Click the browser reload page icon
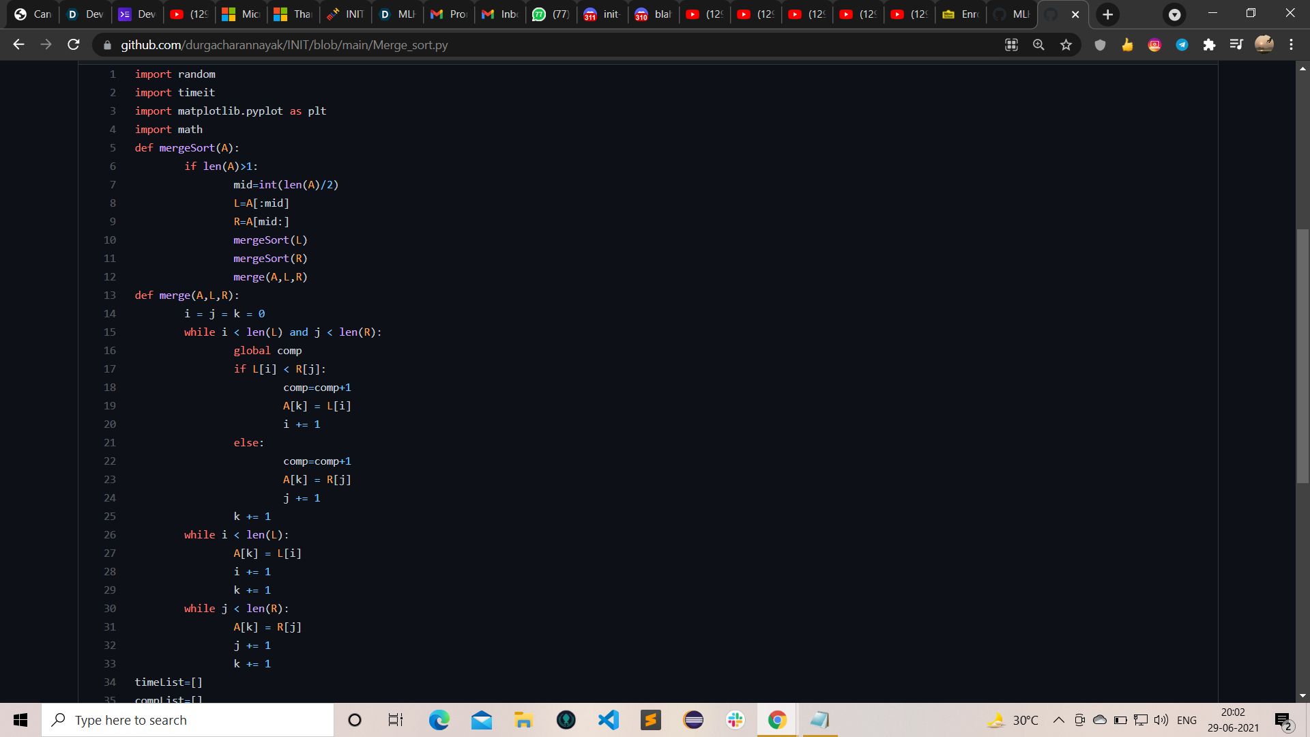This screenshot has width=1310, height=737. pyautogui.click(x=74, y=44)
